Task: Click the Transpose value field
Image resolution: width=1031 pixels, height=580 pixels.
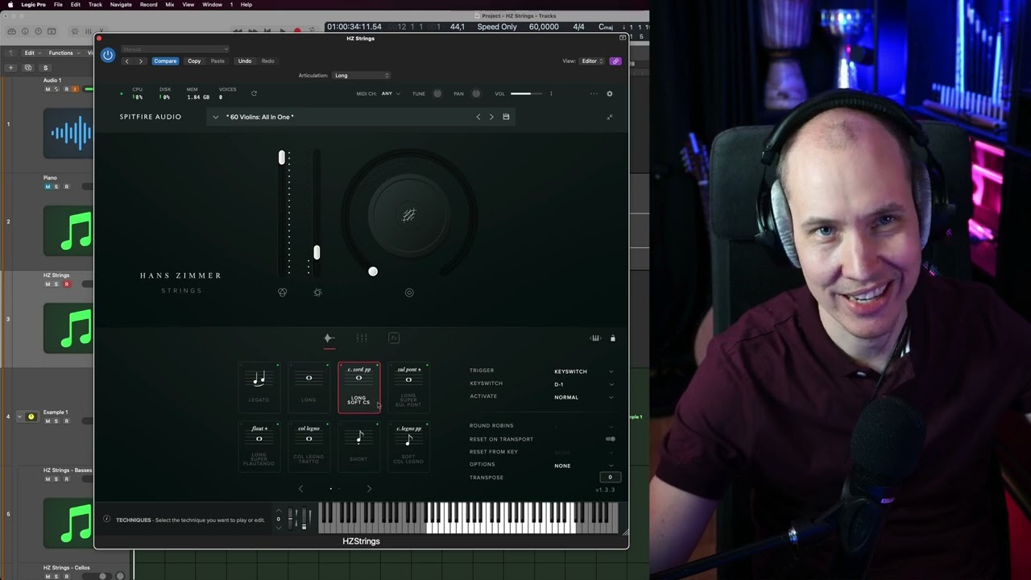Action: [610, 478]
